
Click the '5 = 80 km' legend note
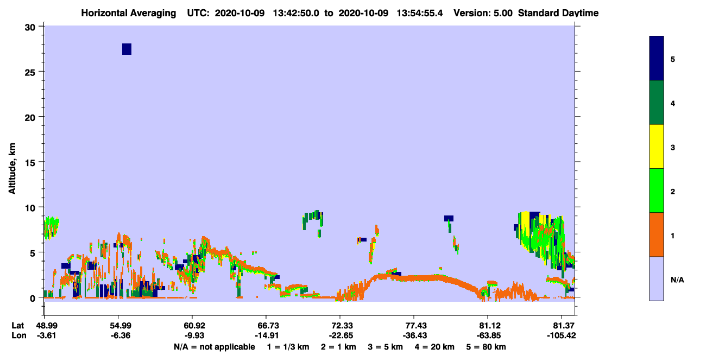point(485,347)
